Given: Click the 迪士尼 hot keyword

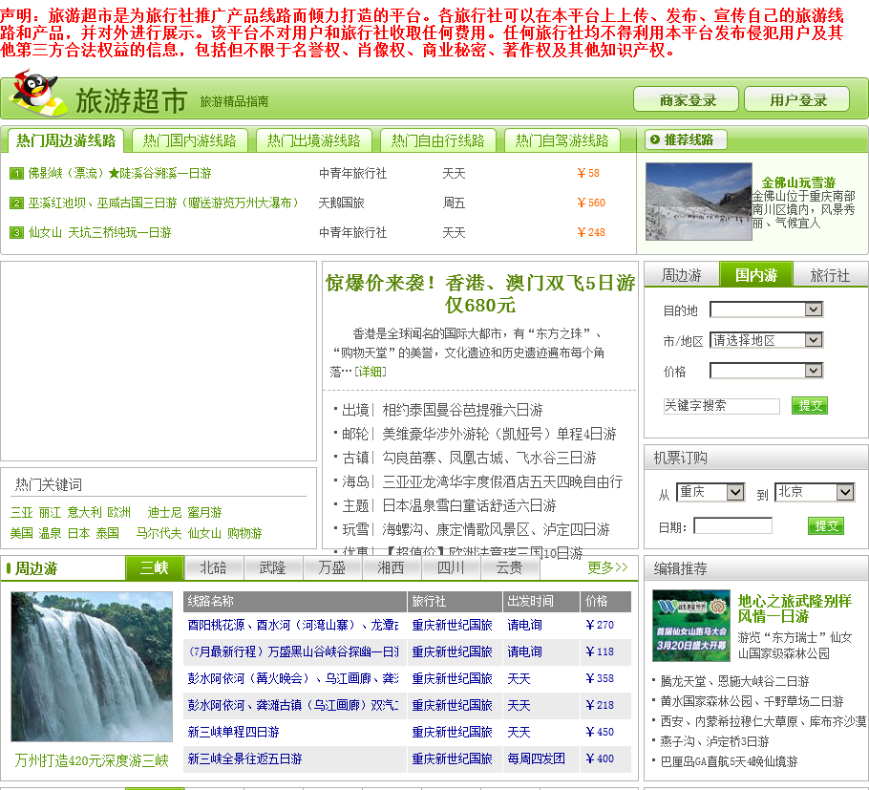Looking at the screenshot, I should tap(164, 512).
